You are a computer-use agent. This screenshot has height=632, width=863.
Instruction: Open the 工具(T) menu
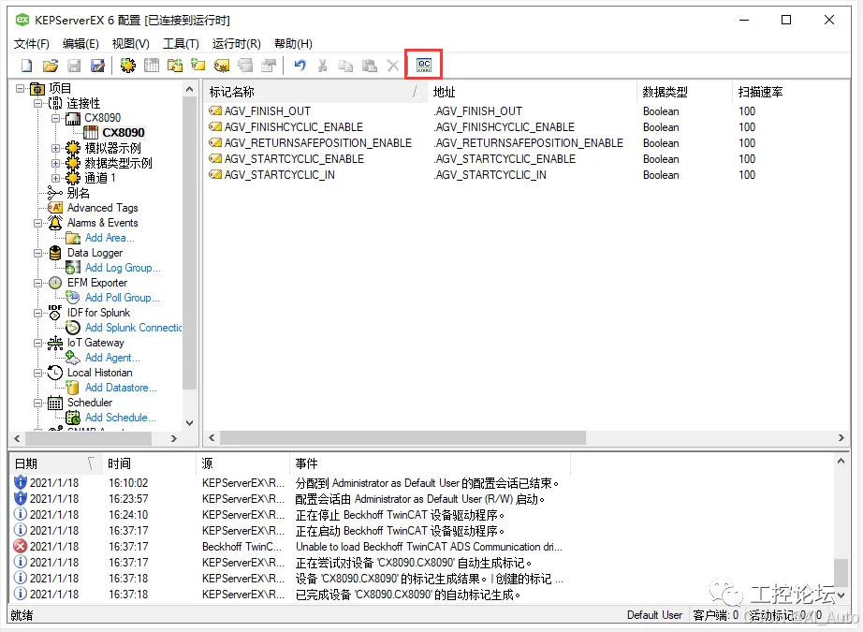point(181,43)
